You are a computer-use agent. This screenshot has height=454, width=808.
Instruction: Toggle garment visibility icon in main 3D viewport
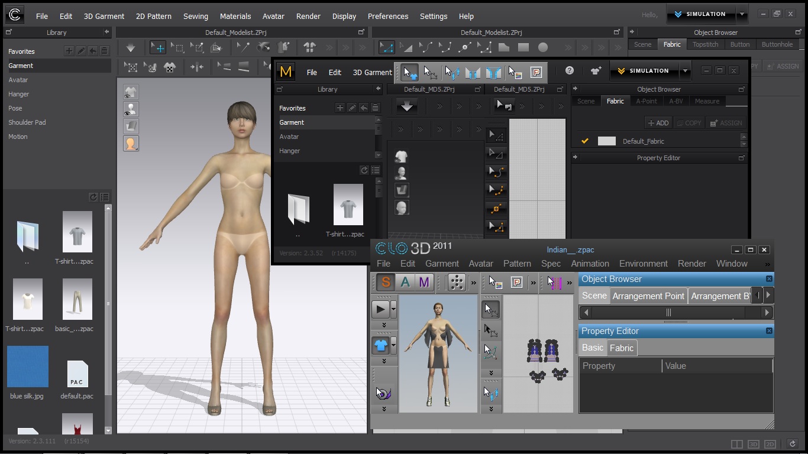pos(131,92)
